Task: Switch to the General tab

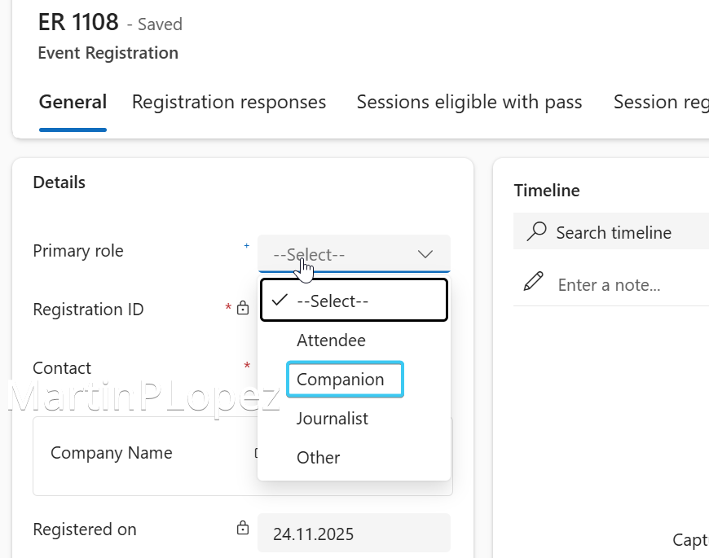Action: 73,103
